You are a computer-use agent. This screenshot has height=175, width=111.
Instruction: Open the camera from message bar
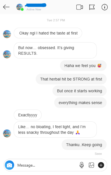(10, 165)
